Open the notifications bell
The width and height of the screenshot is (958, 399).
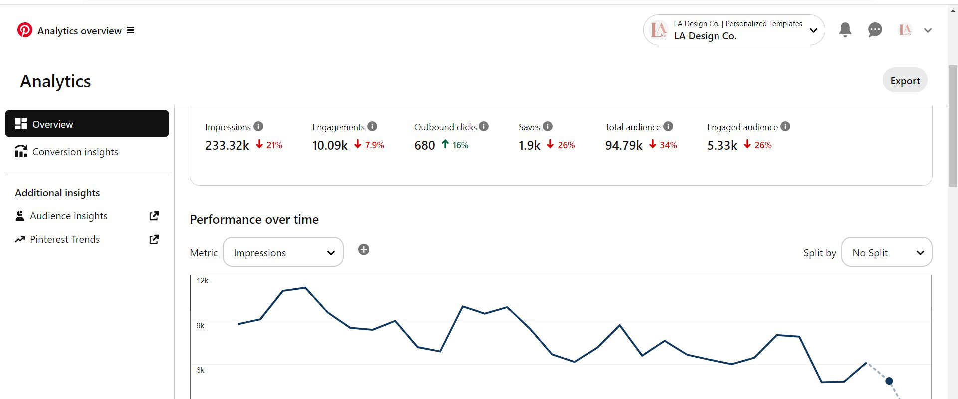tap(845, 30)
